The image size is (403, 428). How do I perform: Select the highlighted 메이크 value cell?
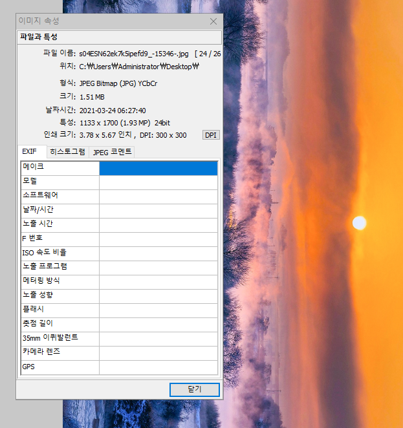click(158, 168)
